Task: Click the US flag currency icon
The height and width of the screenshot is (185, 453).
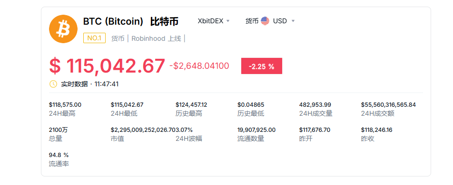Action: (x=265, y=21)
